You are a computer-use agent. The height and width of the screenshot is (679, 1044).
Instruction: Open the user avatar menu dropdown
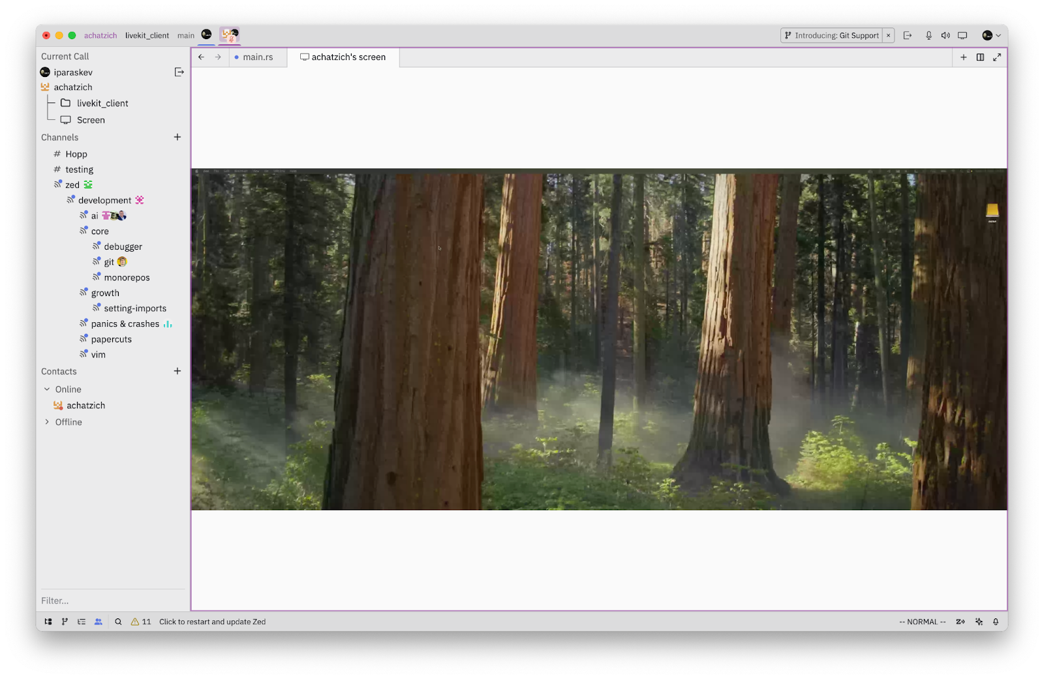point(991,35)
